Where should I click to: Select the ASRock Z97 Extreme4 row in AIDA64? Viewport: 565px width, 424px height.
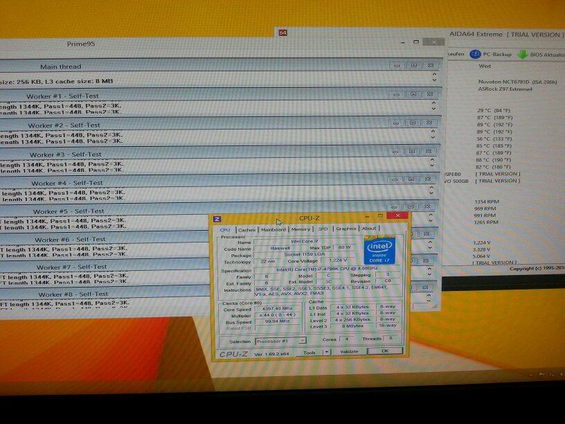(x=505, y=89)
